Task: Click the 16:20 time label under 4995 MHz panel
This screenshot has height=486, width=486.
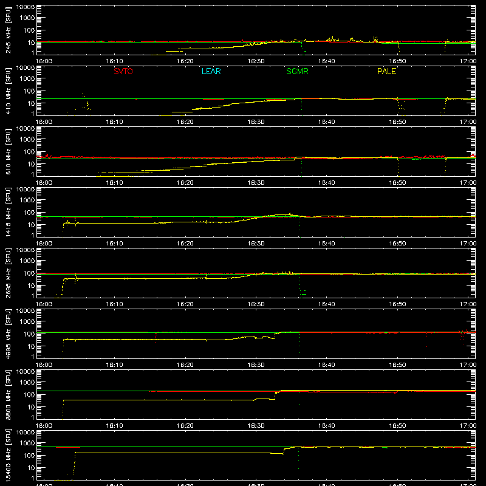Action: click(x=185, y=365)
